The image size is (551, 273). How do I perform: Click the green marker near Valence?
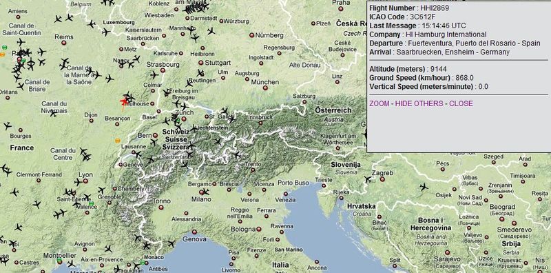coord(92,203)
